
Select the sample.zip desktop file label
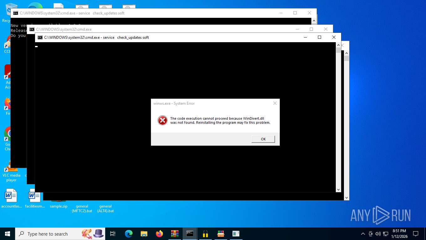[x=59, y=206]
